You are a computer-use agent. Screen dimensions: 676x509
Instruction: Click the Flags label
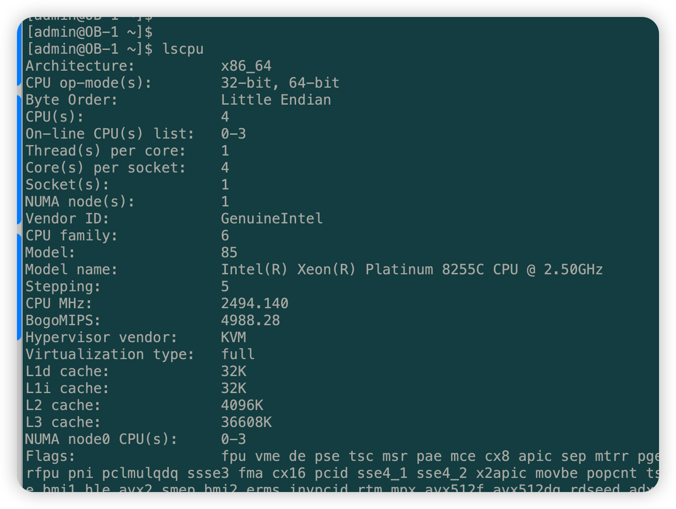point(50,456)
